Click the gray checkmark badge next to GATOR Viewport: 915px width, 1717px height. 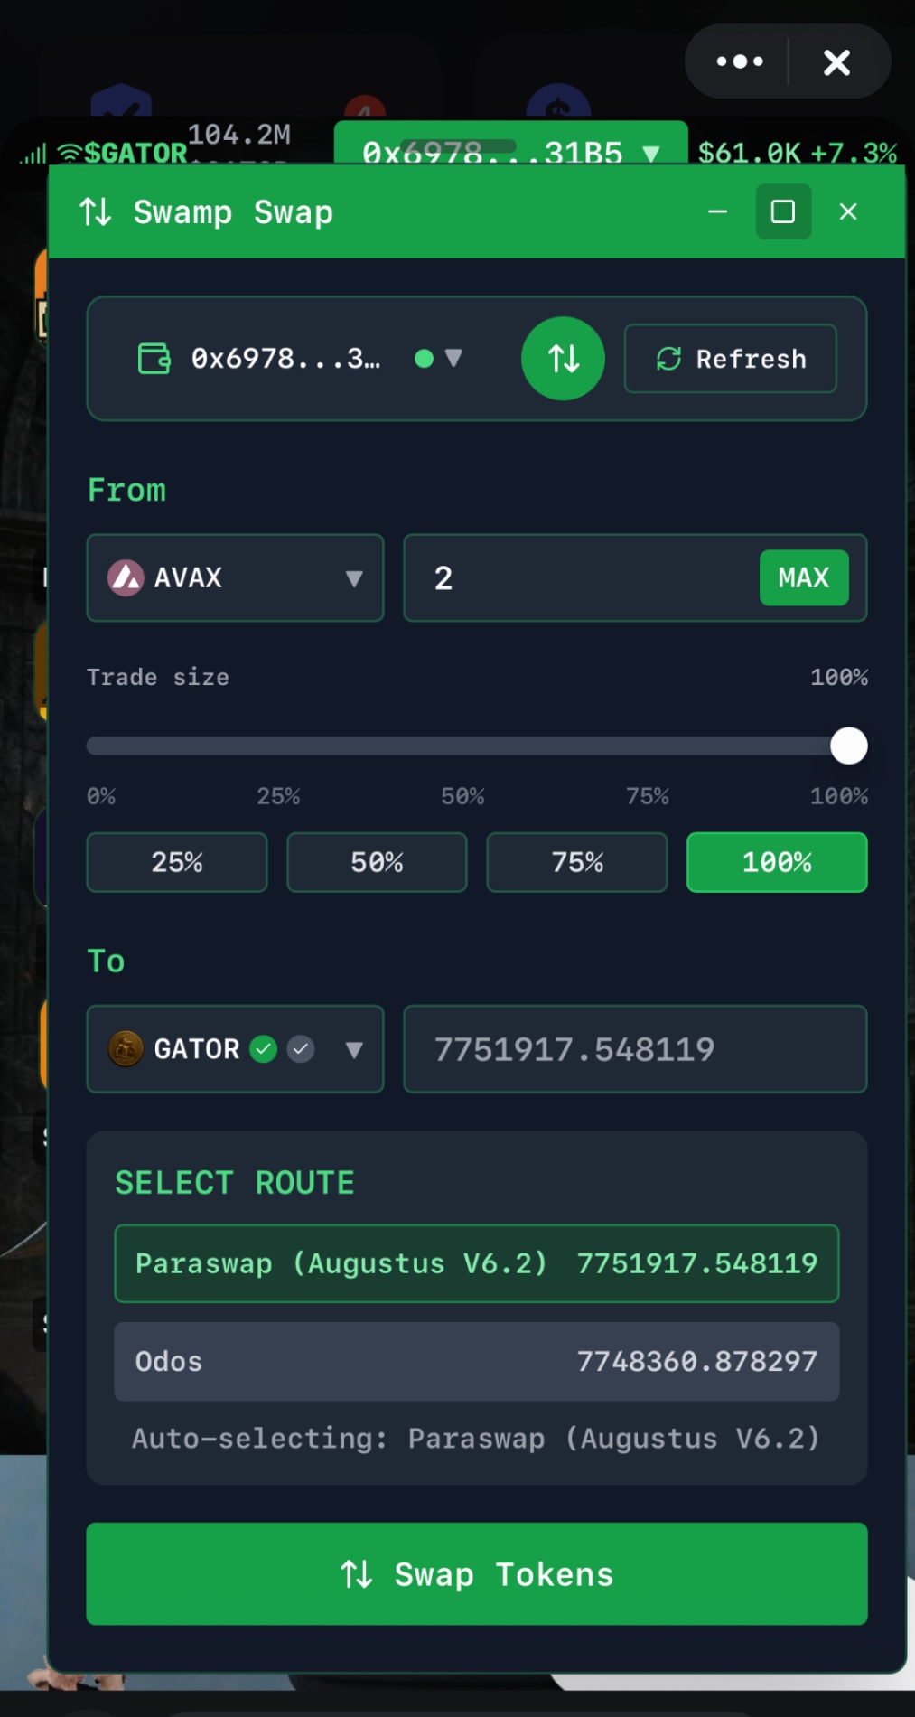pos(301,1049)
